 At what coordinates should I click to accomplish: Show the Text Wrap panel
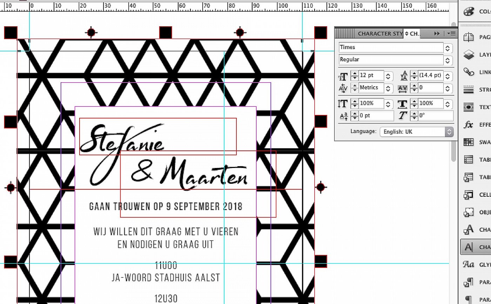[469, 107]
